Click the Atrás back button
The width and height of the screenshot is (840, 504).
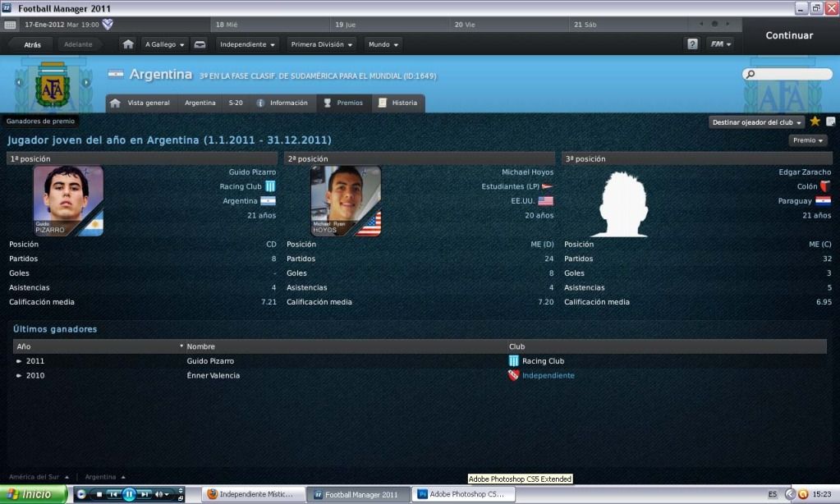click(x=32, y=44)
